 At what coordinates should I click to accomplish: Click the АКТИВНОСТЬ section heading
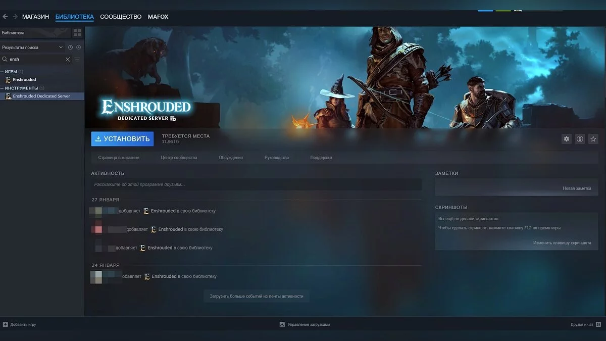(x=108, y=173)
